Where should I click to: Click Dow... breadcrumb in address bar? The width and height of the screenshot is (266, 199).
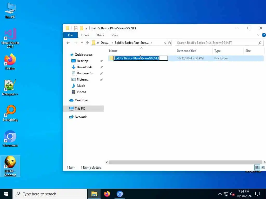pos(105,43)
